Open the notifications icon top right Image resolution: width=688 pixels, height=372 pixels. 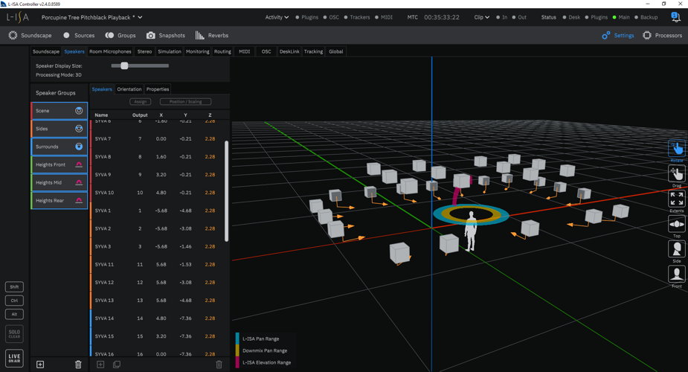click(675, 17)
